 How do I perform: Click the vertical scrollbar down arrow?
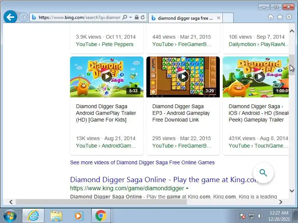pyautogui.click(x=292, y=191)
